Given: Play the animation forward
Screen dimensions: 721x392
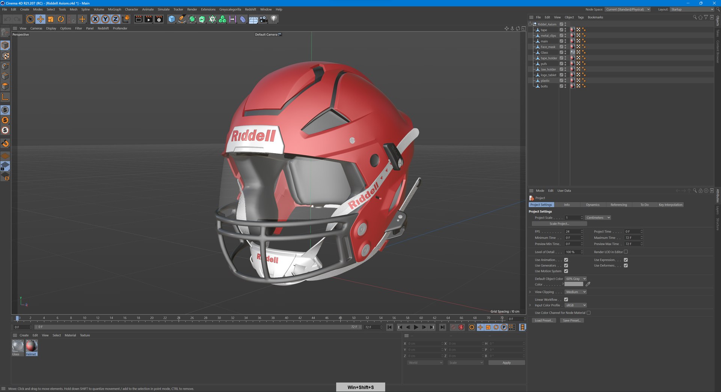Looking at the screenshot, I should click(416, 327).
